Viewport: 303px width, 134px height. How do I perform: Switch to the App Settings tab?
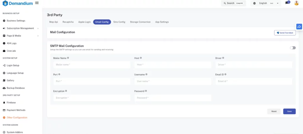pyautogui.click(x=162, y=22)
